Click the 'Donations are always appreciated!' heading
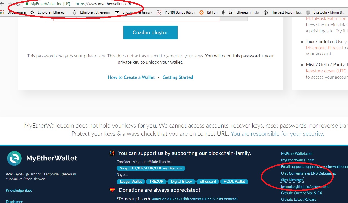The width and height of the screenshot is (348, 203). point(159,190)
